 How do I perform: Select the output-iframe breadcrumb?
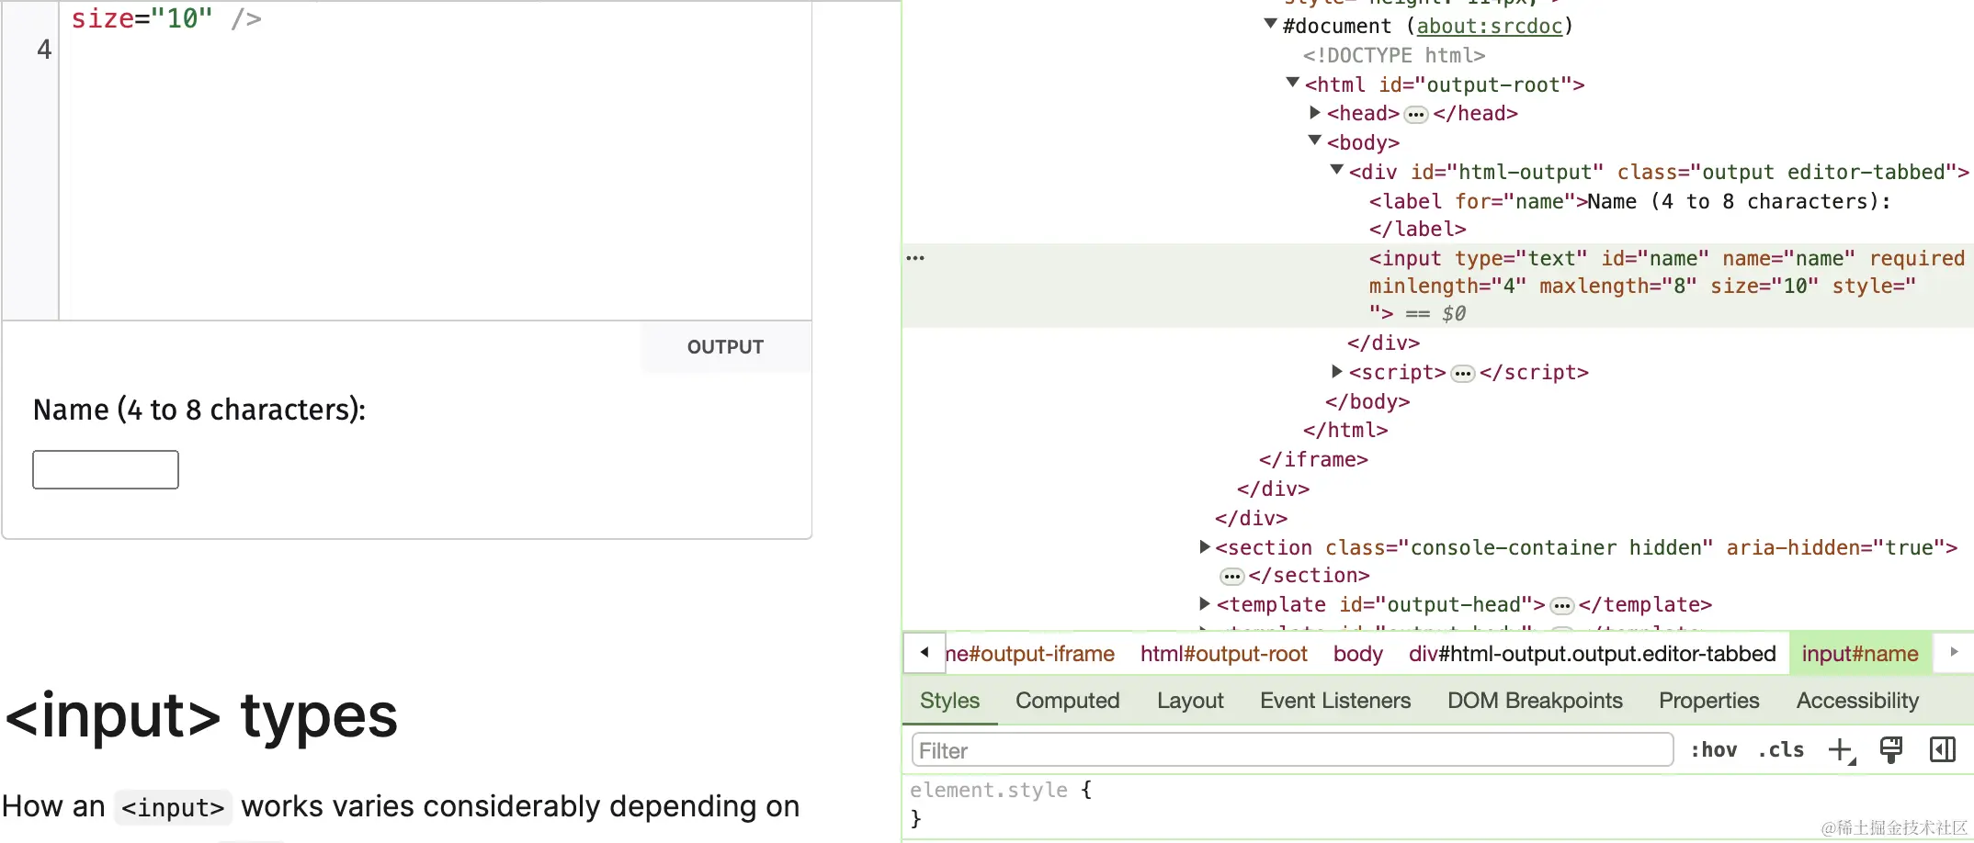tap(1029, 654)
